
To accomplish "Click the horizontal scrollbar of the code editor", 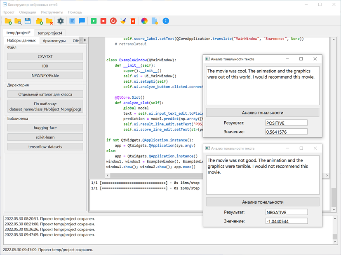I will tap(154, 175).
